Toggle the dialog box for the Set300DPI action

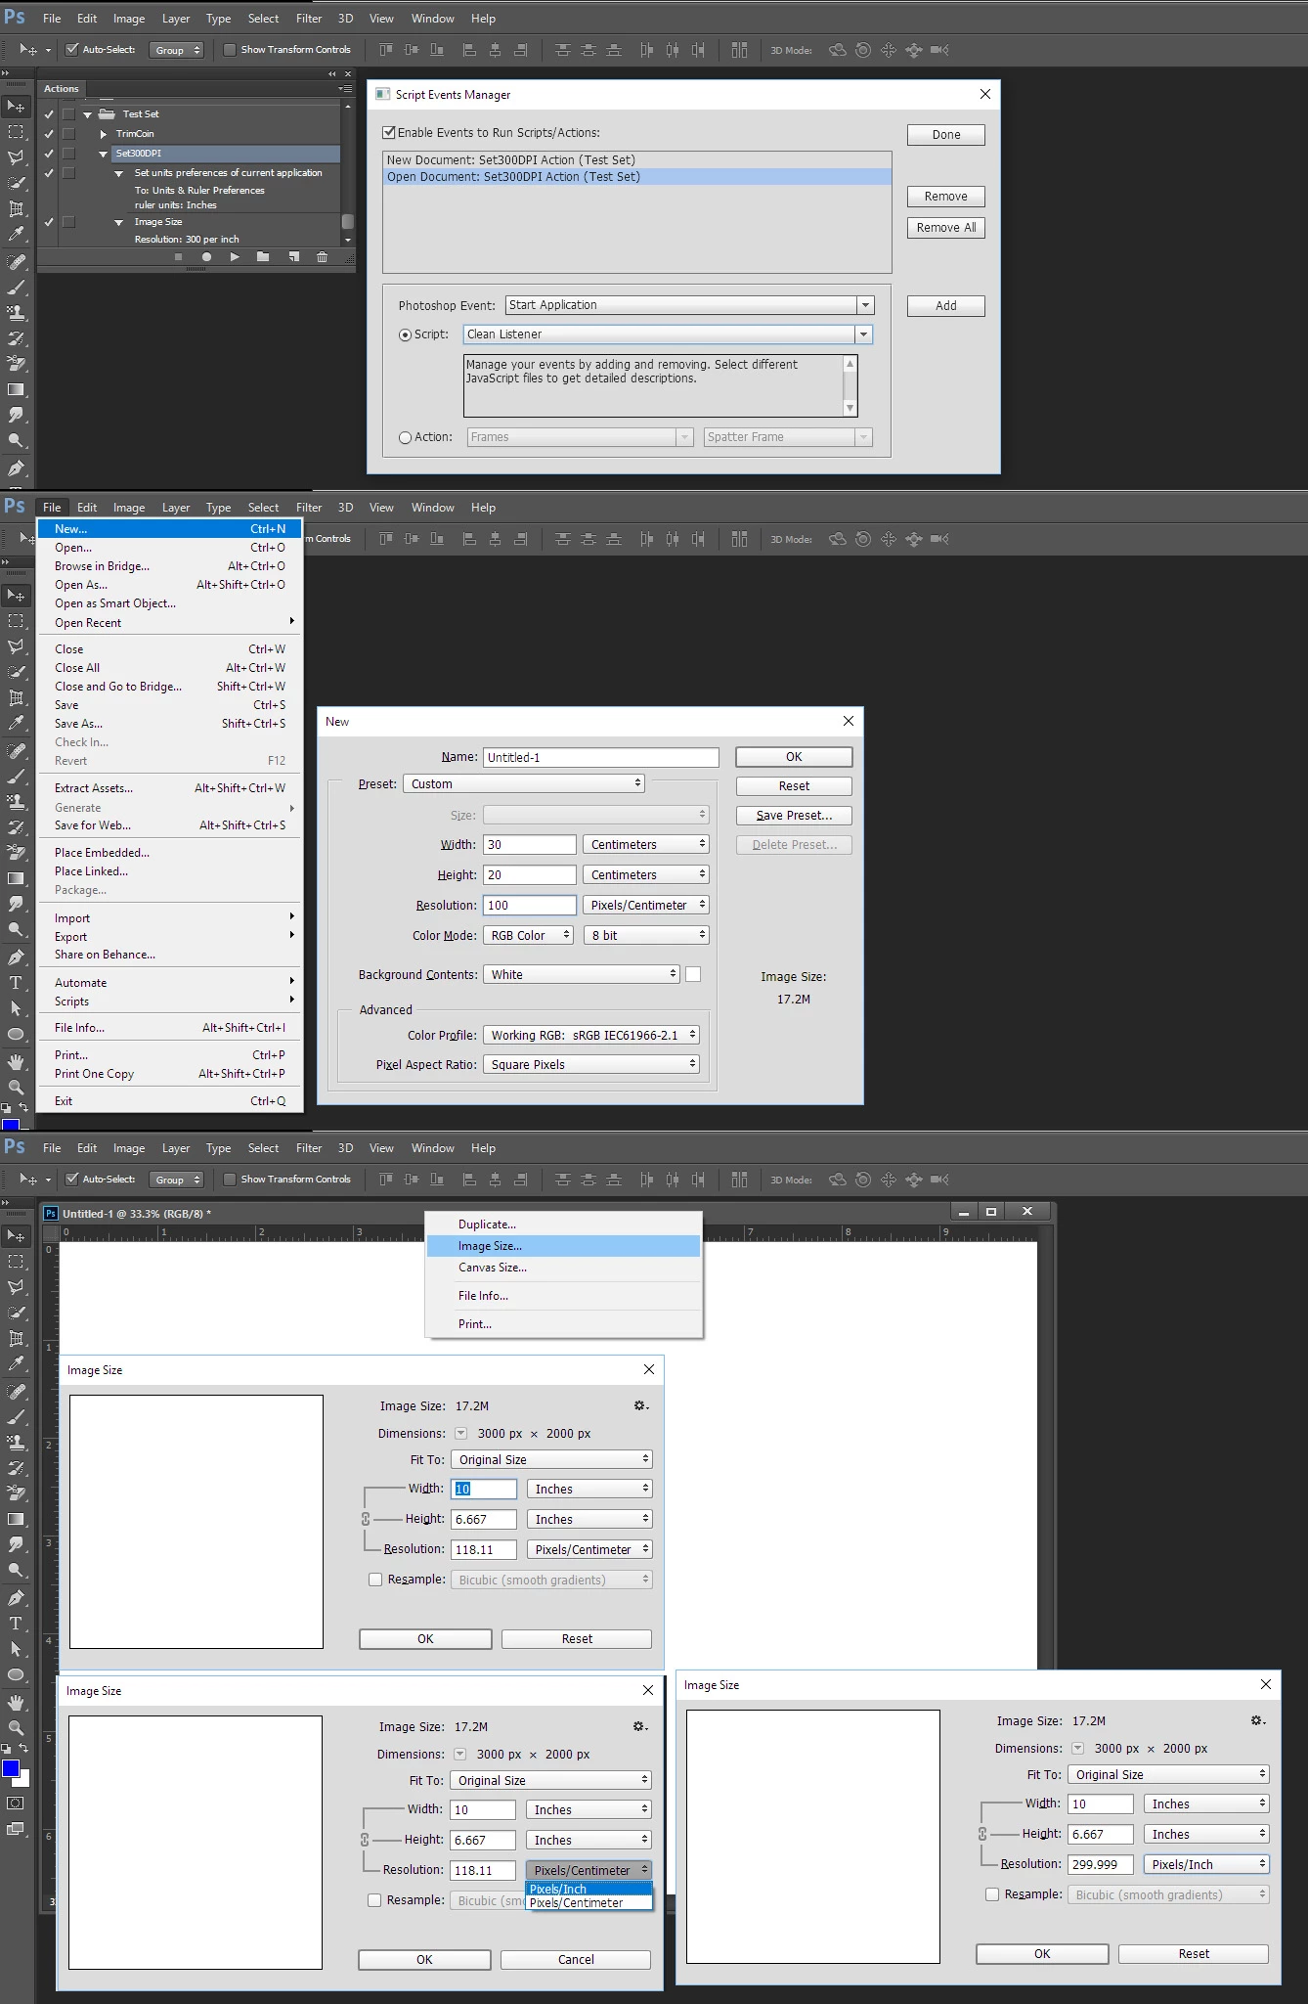[x=68, y=154]
